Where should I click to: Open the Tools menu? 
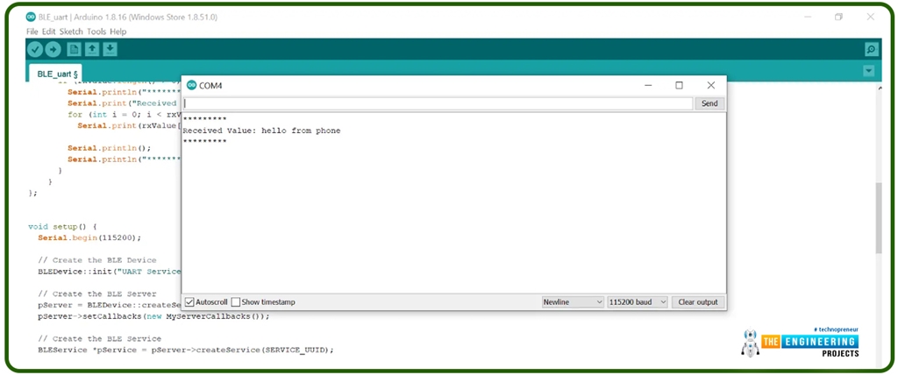[x=96, y=32]
